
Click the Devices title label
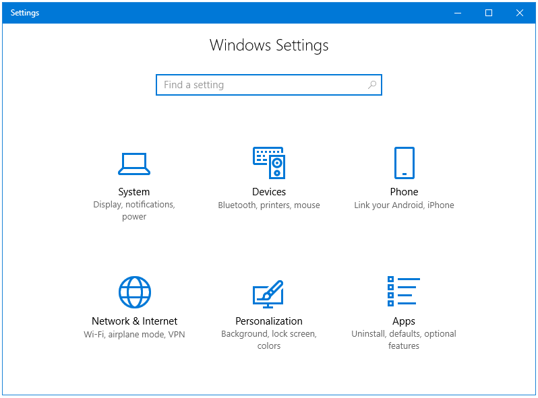269,192
